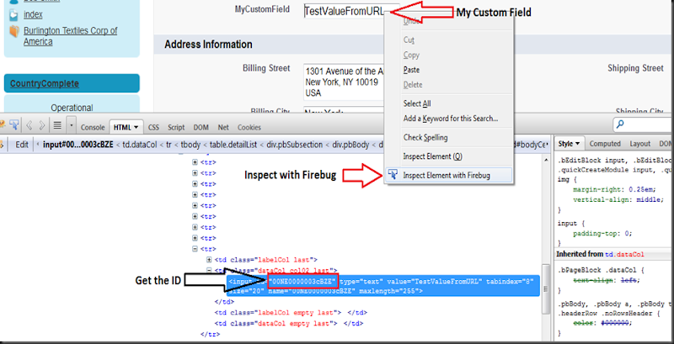Expand the second collapsed tr node
The height and width of the screenshot is (344, 674).
coord(195,173)
